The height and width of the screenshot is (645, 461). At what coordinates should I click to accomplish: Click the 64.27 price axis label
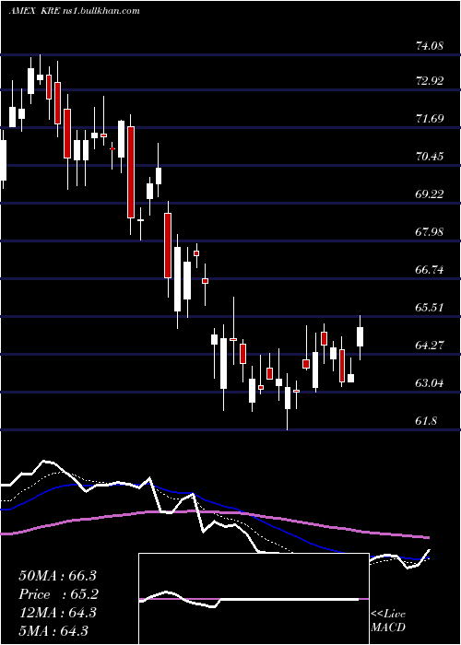point(430,346)
